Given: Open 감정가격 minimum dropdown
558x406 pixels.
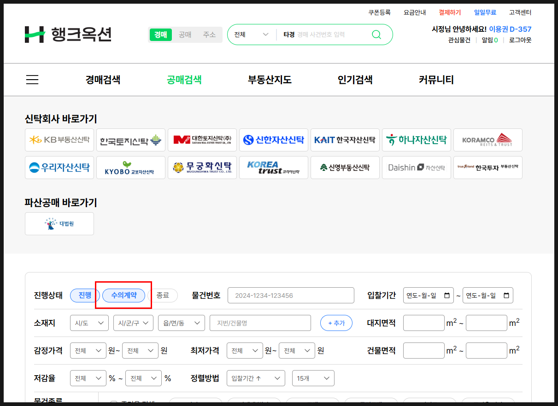Looking at the screenshot, I should coord(88,351).
